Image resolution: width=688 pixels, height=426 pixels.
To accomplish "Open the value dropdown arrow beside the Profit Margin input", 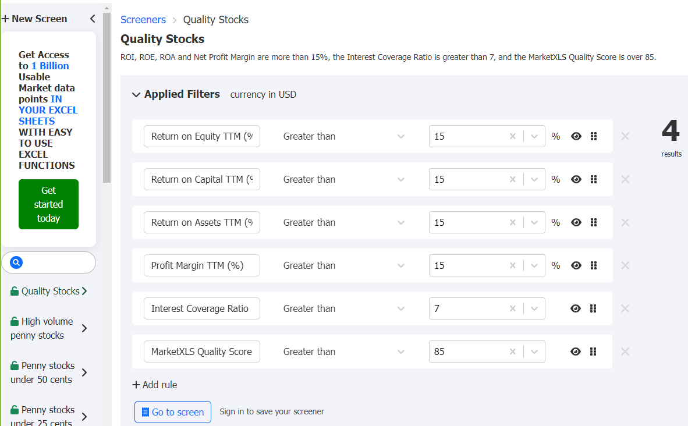I will pos(534,265).
